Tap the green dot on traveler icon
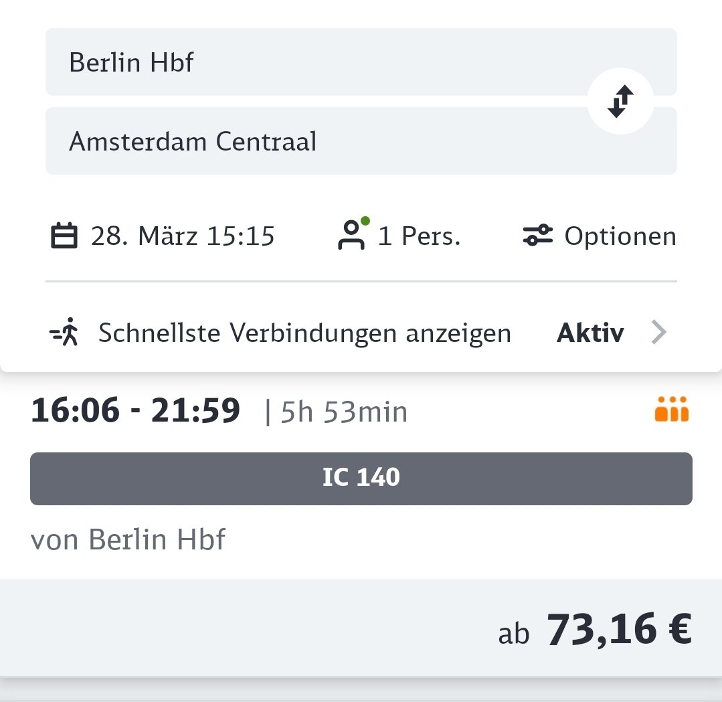The width and height of the screenshot is (722, 702). [x=365, y=220]
